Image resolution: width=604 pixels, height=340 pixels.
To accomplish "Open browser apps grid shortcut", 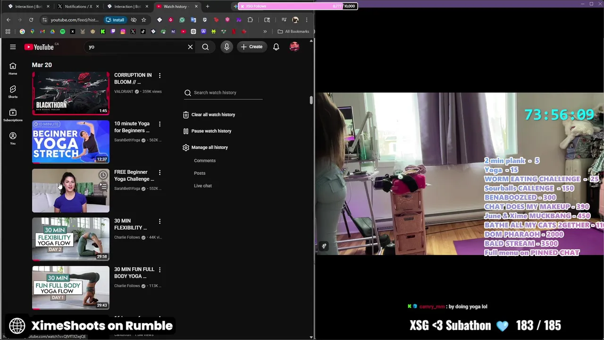I will point(8,32).
